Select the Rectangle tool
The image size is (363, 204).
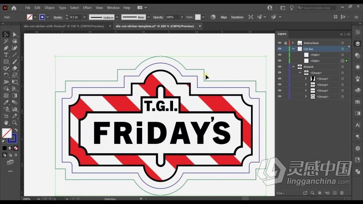coord(6,62)
